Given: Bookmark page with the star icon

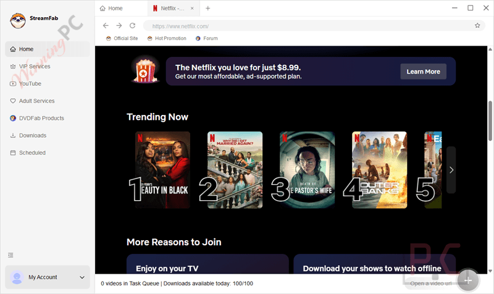Looking at the screenshot, I should (477, 25).
